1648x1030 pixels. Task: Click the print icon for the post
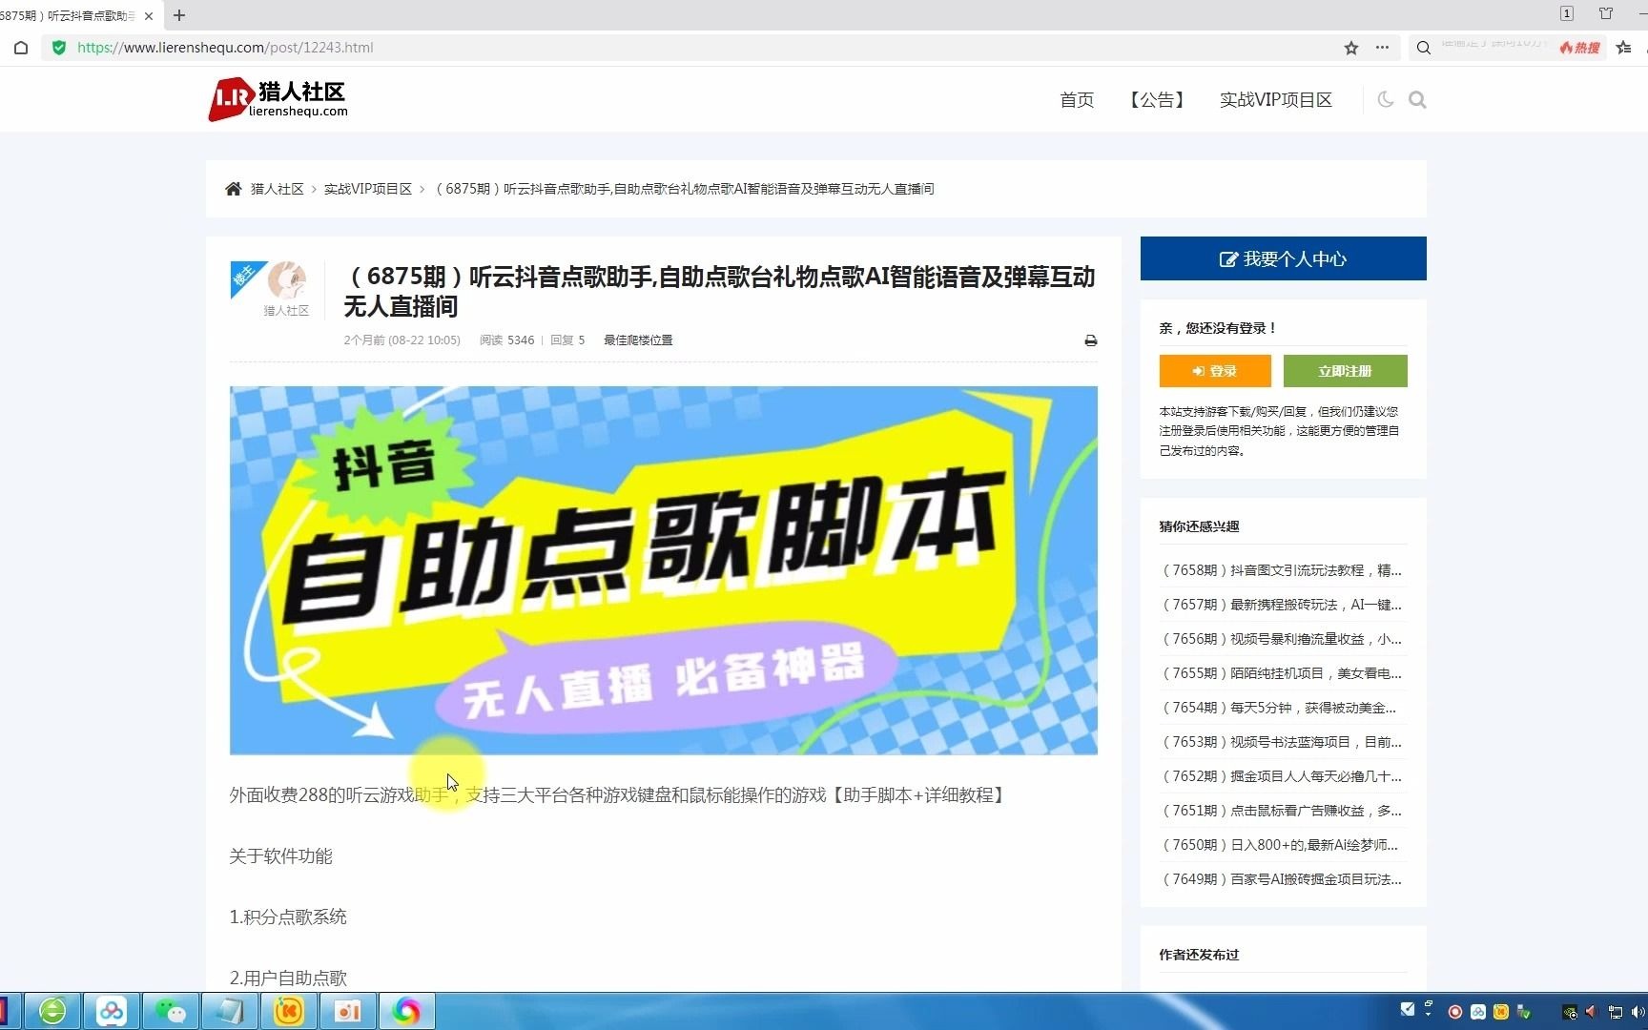coord(1091,340)
